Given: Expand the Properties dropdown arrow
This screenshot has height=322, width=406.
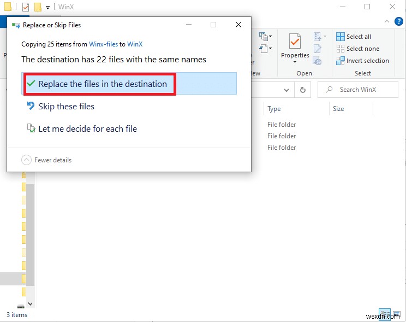Looking at the screenshot, I should (295, 62).
